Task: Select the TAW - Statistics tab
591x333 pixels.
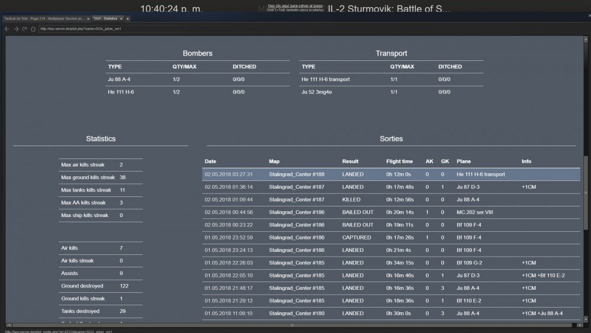Action: coord(105,19)
